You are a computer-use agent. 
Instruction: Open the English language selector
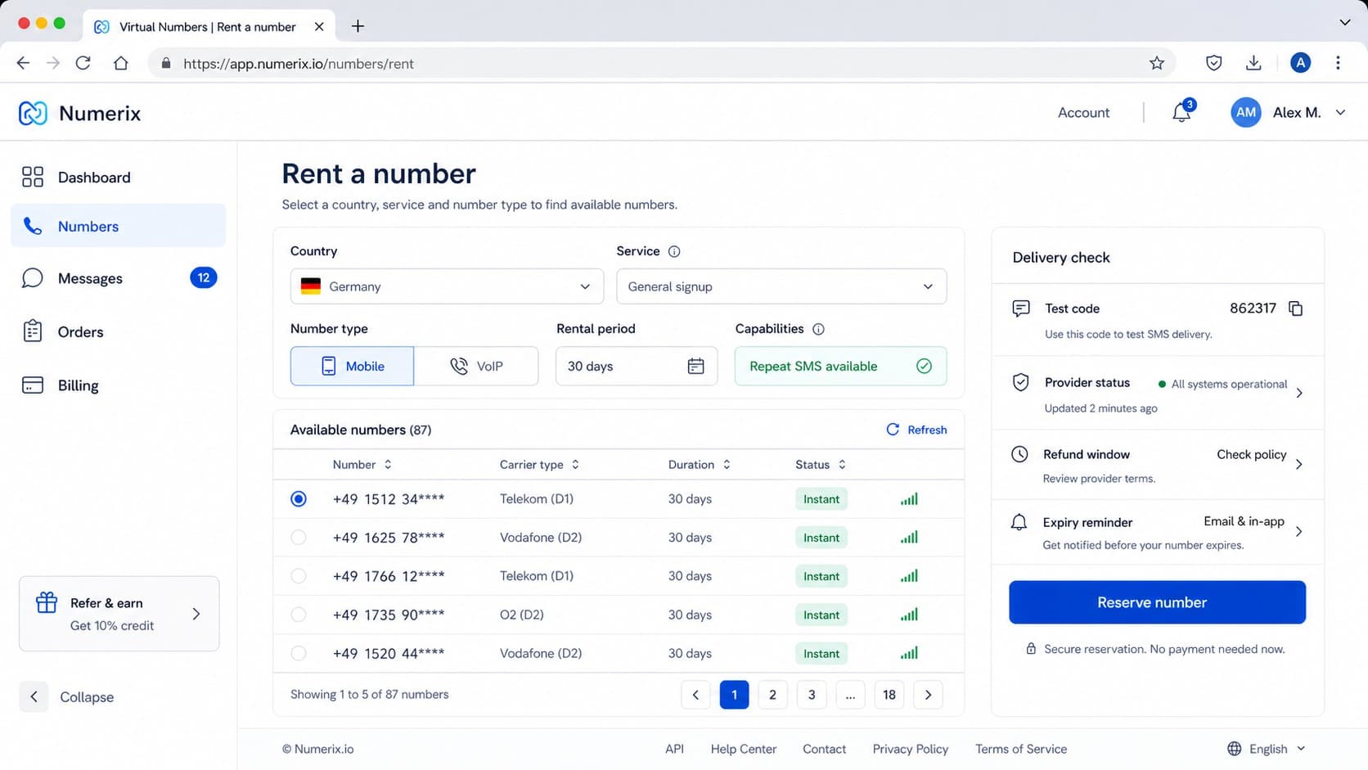1267,749
